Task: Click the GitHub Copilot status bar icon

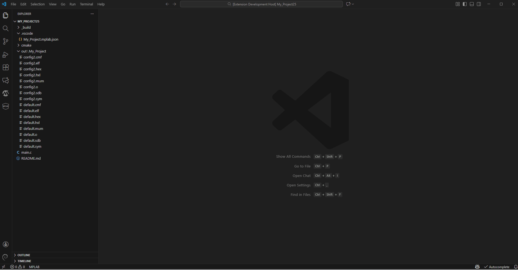Action: (477, 267)
